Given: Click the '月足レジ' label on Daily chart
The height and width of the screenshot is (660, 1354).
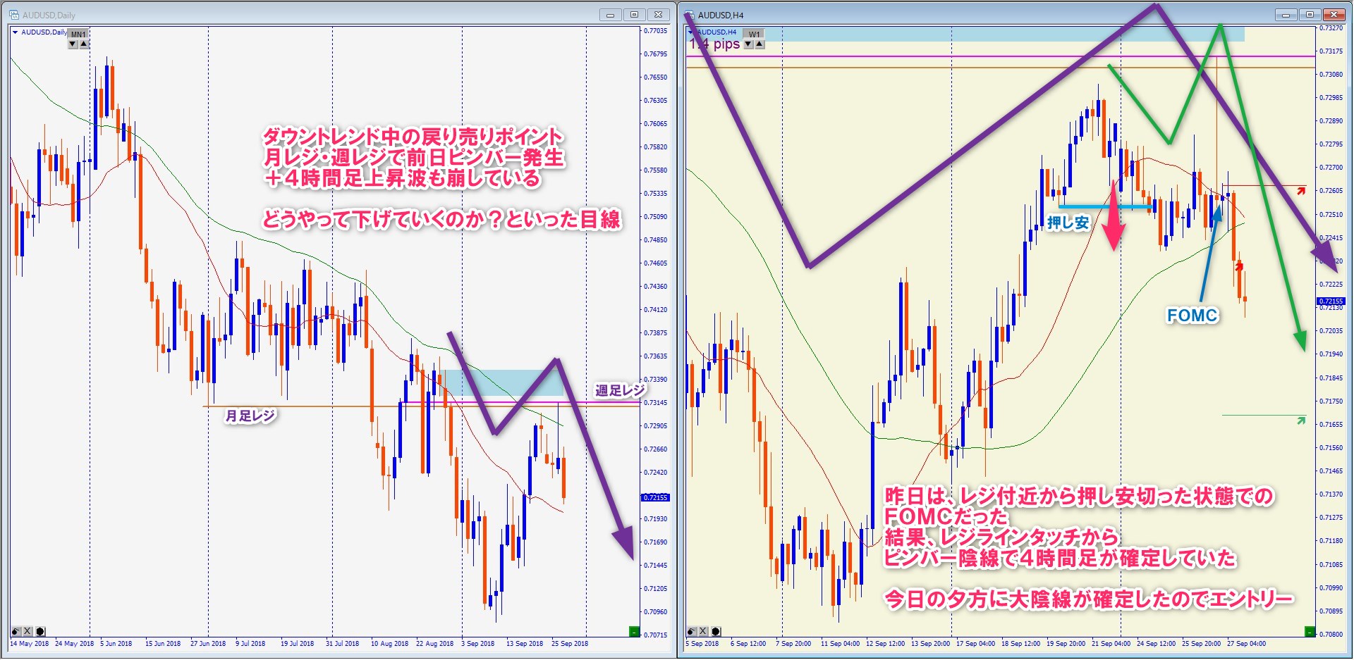Looking at the screenshot, I should (250, 416).
